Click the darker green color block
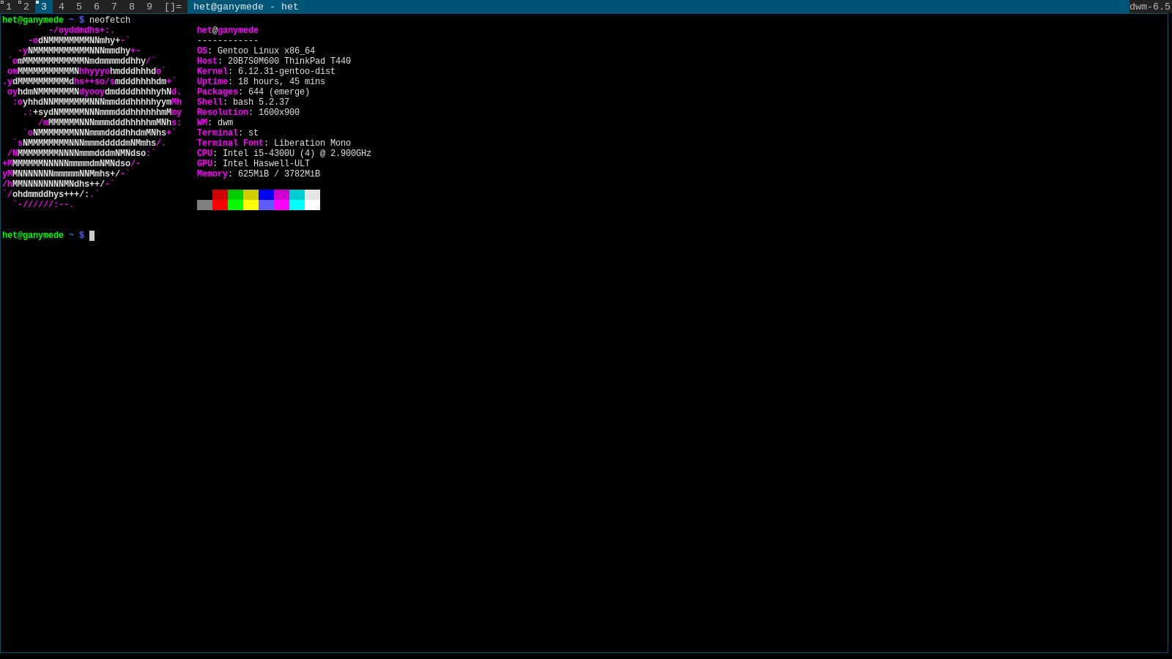The image size is (1172, 659). click(235, 195)
